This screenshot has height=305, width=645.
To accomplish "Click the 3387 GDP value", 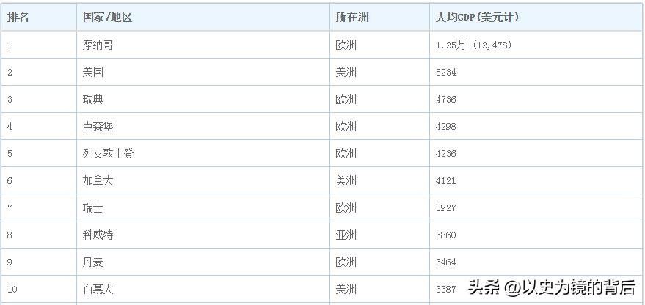I will (446, 289).
